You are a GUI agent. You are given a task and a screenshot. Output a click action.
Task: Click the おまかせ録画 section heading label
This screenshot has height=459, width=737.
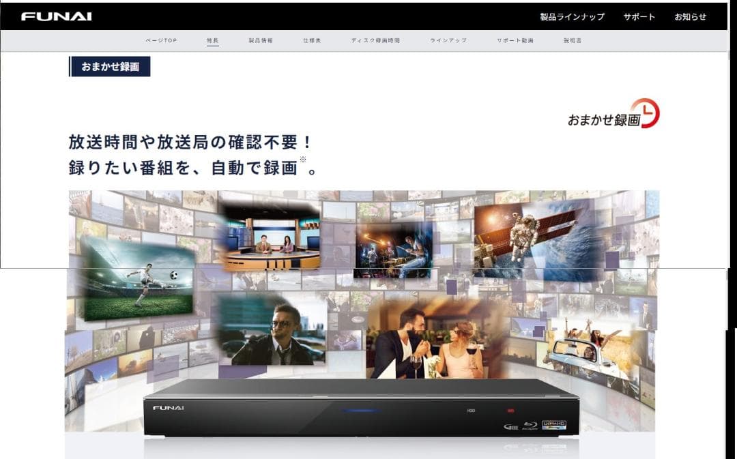(x=111, y=67)
